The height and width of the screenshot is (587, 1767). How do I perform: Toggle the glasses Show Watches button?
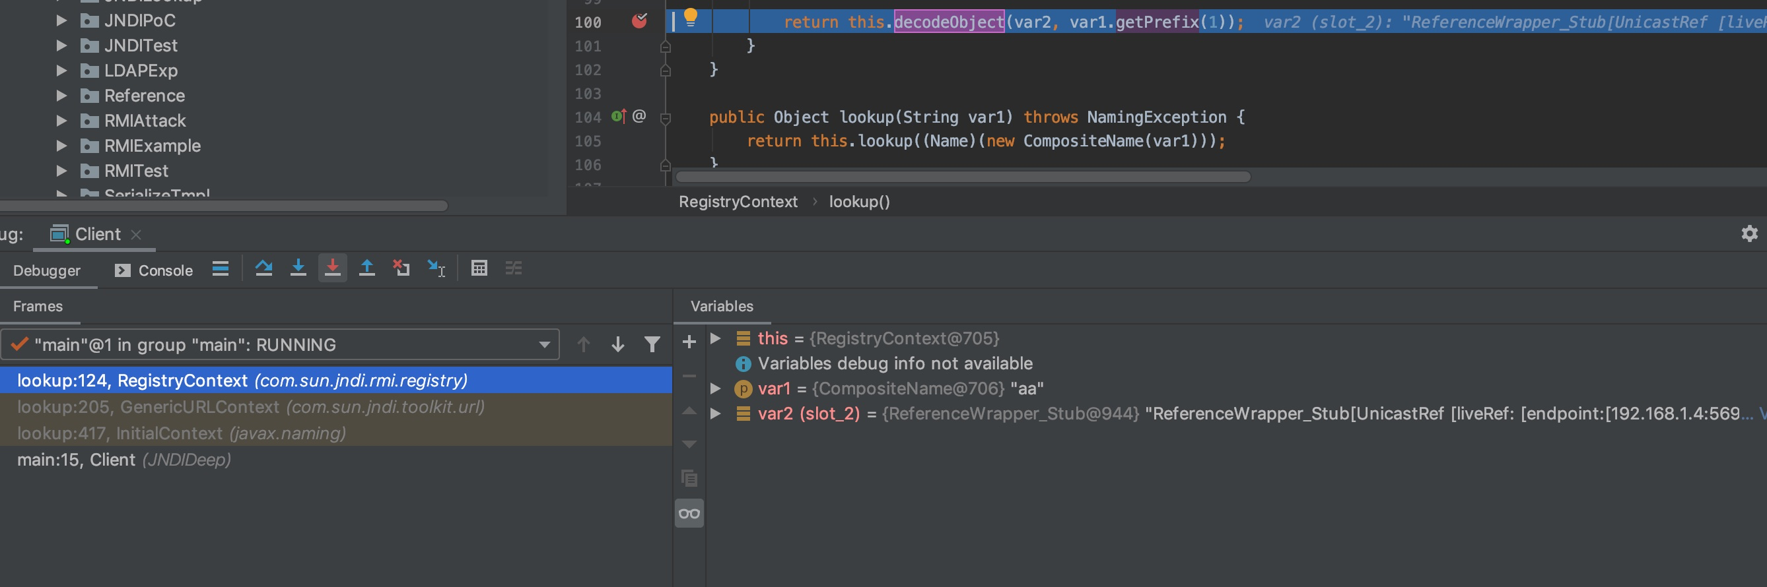(689, 514)
